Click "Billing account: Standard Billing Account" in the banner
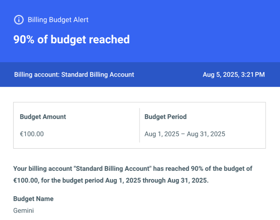 tap(74, 75)
